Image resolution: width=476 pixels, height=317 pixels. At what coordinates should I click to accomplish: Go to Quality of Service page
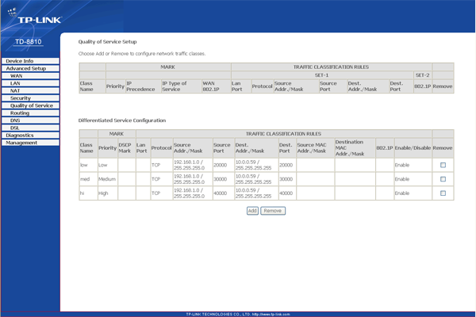point(30,105)
